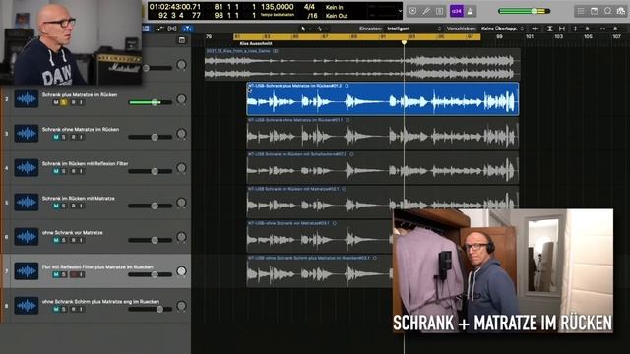Open the audio icon of track ohne Schrank vor Matratze
630x354 pixels.
[27, 237]
